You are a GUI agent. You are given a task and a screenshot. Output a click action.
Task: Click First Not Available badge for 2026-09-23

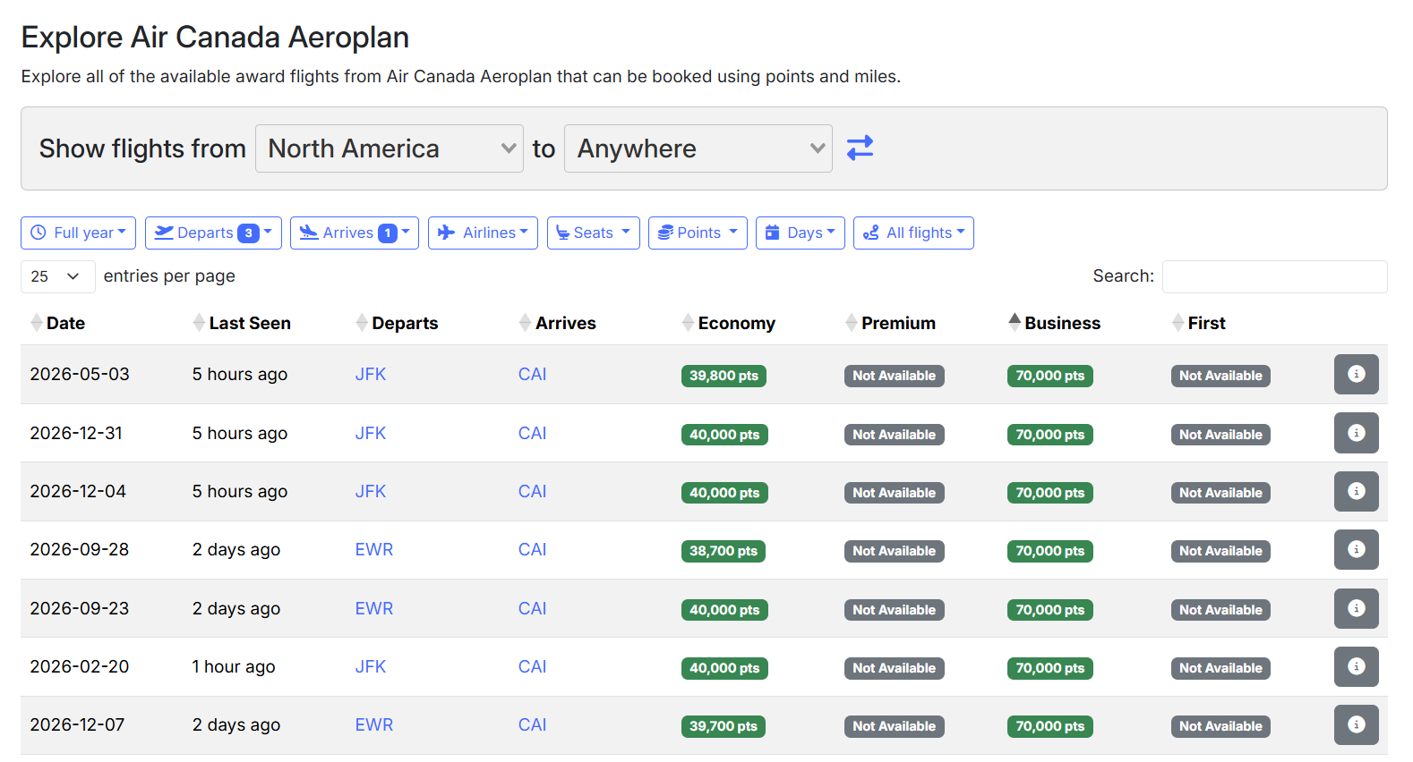[x=1220, y=610]
